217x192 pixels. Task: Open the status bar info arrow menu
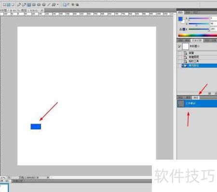pyautogui.click(x=48, y=178)
